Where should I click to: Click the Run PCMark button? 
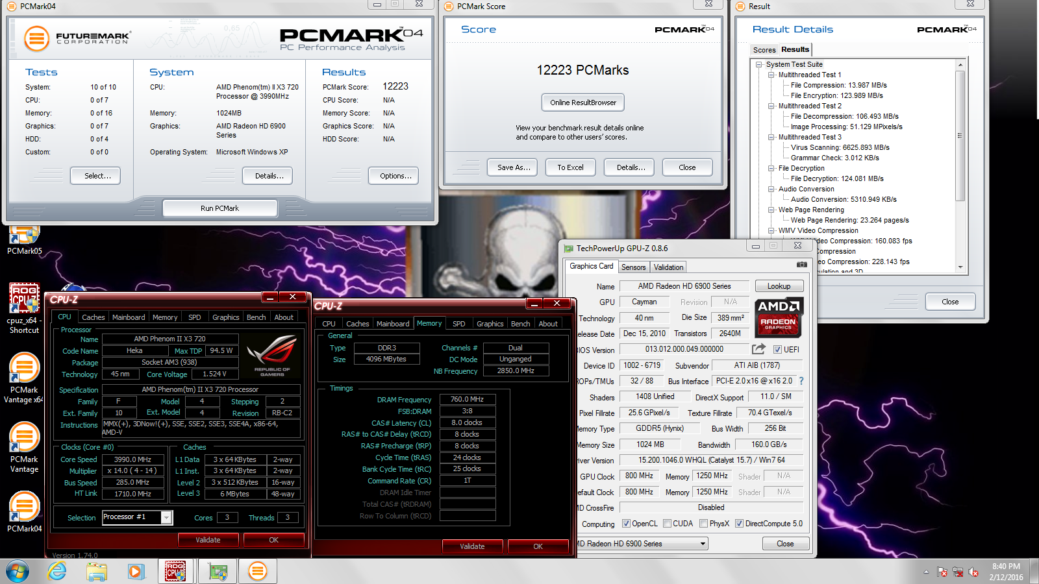point(219,208)
